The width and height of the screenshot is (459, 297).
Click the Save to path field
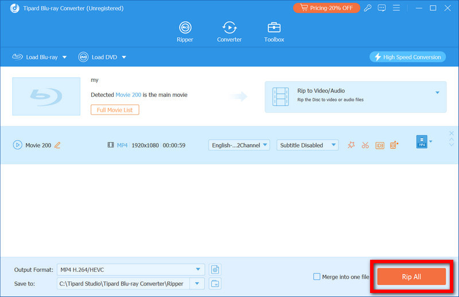(x=123, y=284)
